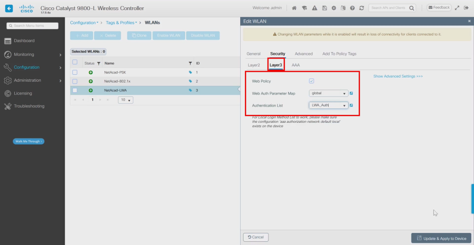Image resolution: width=474 pixels, height=245 pixels.
Task: Check the NetAcad-802.1x row checkbox
Action: click(x=75, y=81)
